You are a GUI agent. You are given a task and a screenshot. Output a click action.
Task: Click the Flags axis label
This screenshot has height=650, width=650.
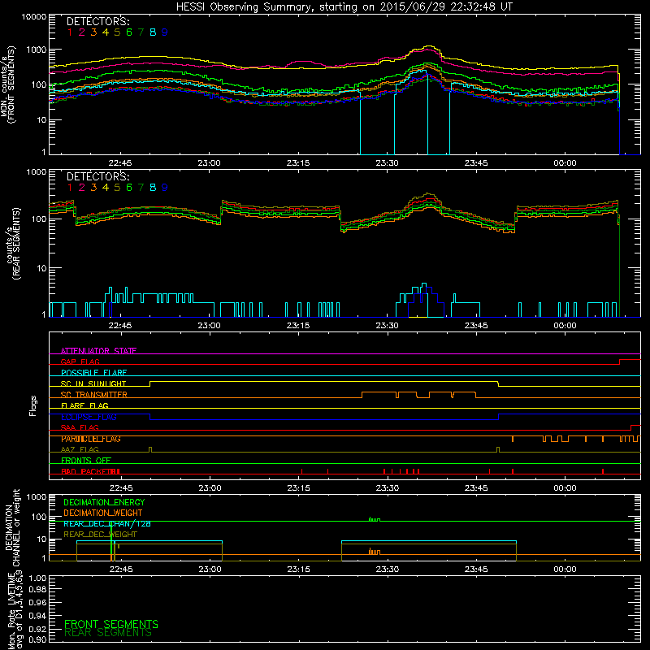[33, 405]
